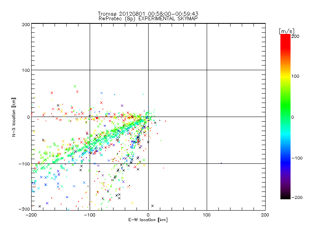The image size is (312, 234).
Task: Click the N-S location [km] axis label
Action: (x=14, y=117)
